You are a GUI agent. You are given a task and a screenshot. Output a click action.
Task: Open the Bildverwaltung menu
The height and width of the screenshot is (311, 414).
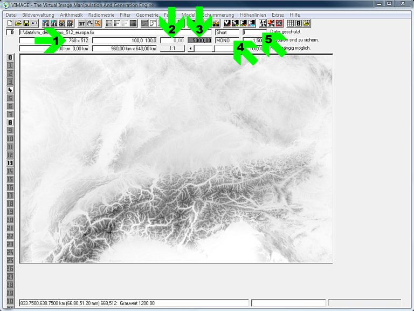tap(38, 15)
